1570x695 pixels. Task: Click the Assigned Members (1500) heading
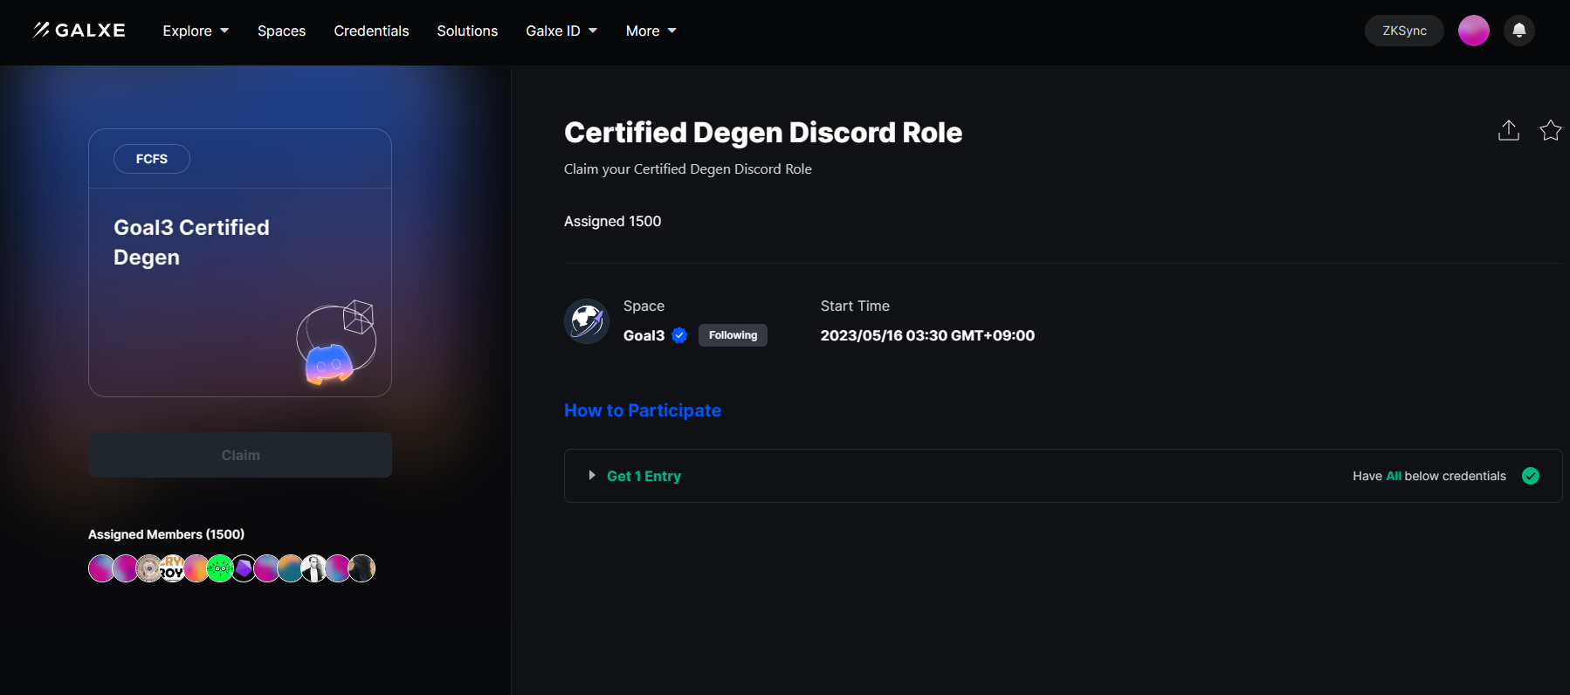coord(166,534)
